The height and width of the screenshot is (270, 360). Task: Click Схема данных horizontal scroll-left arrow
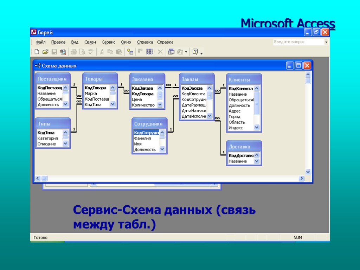pyautogui.click(x=38, y=178)
